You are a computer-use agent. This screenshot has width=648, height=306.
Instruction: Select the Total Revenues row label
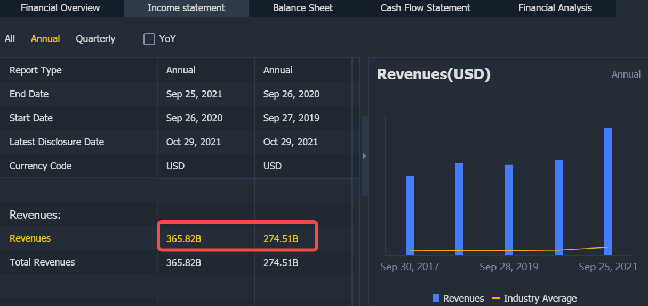click(42, 262)
